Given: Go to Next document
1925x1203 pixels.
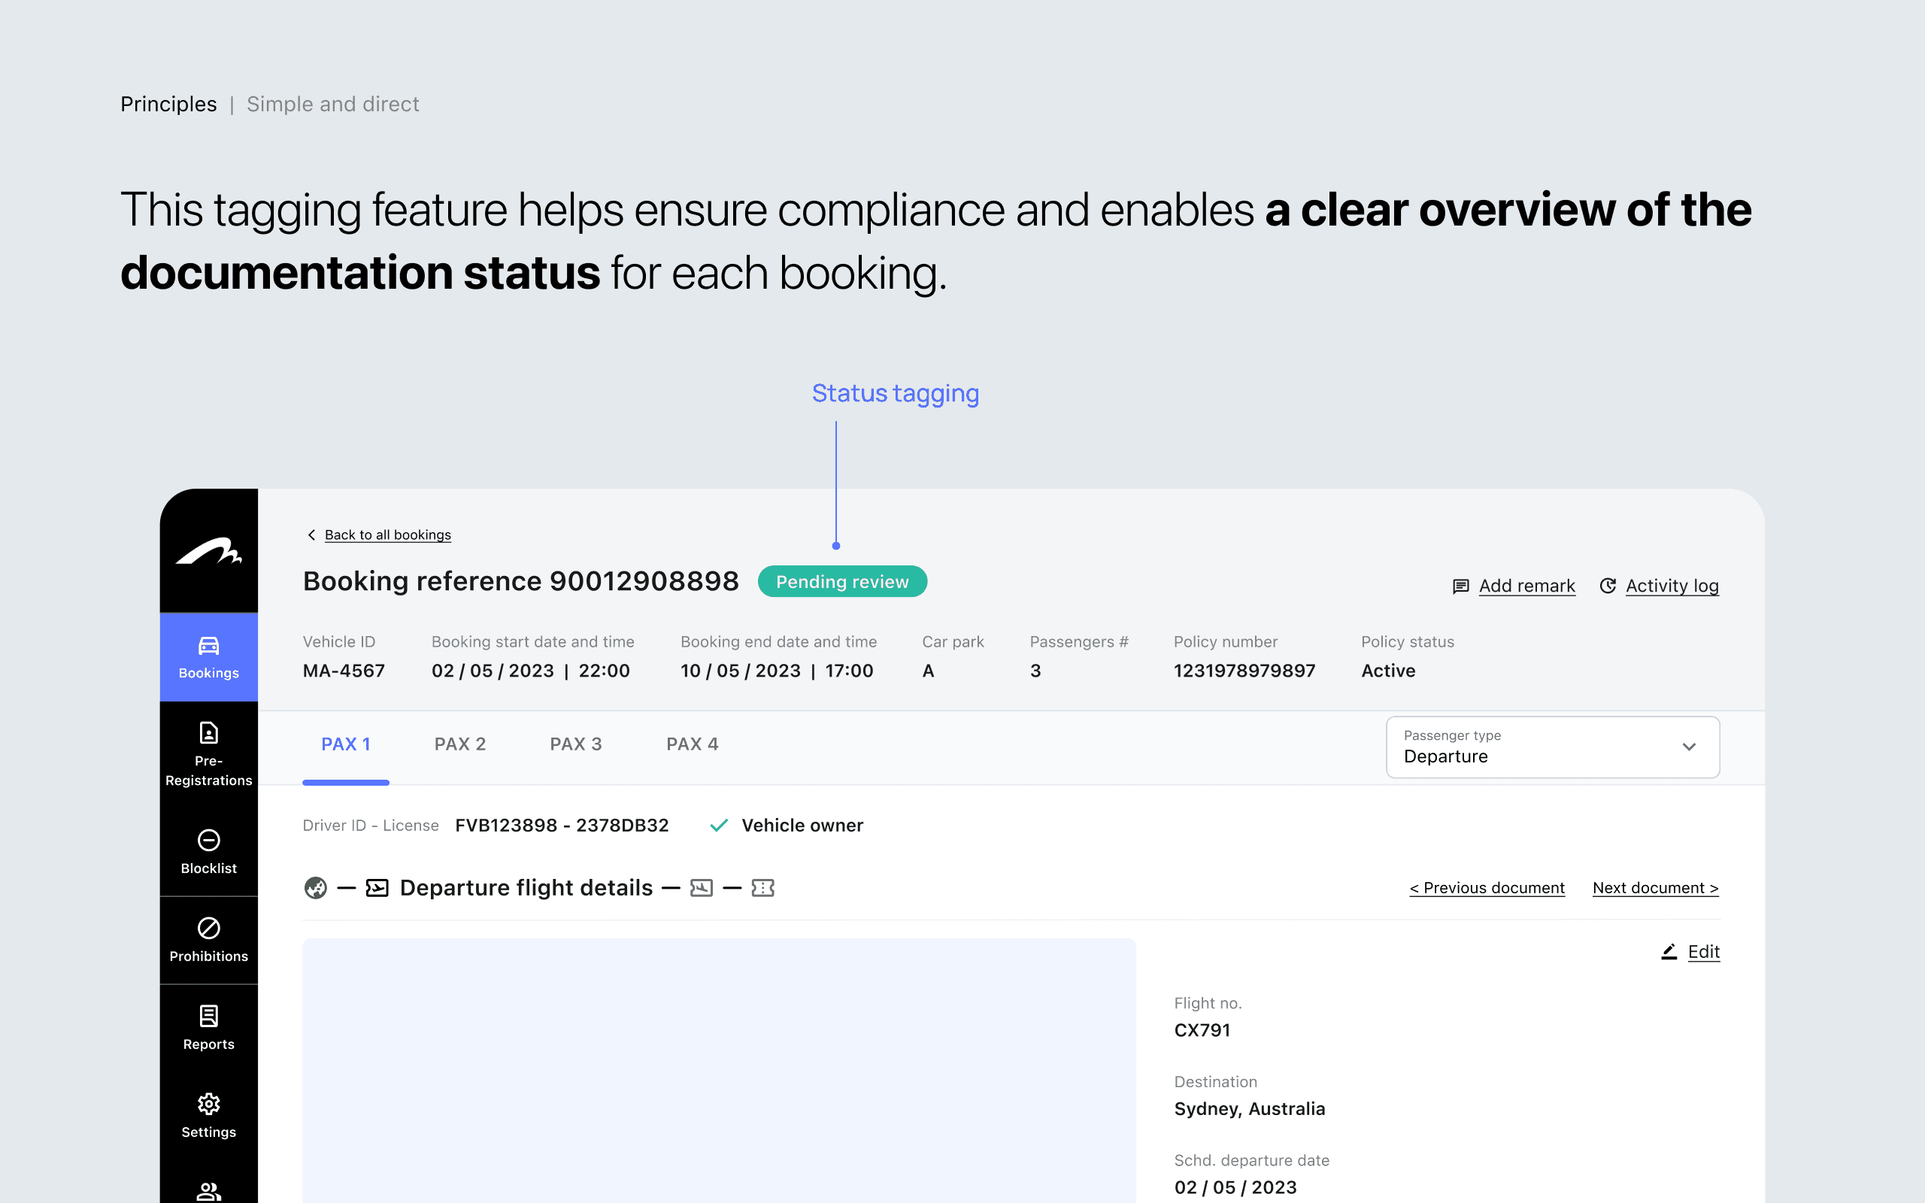Looking at the screenshot, I should pyautogui.click(x=1655, y=888).
